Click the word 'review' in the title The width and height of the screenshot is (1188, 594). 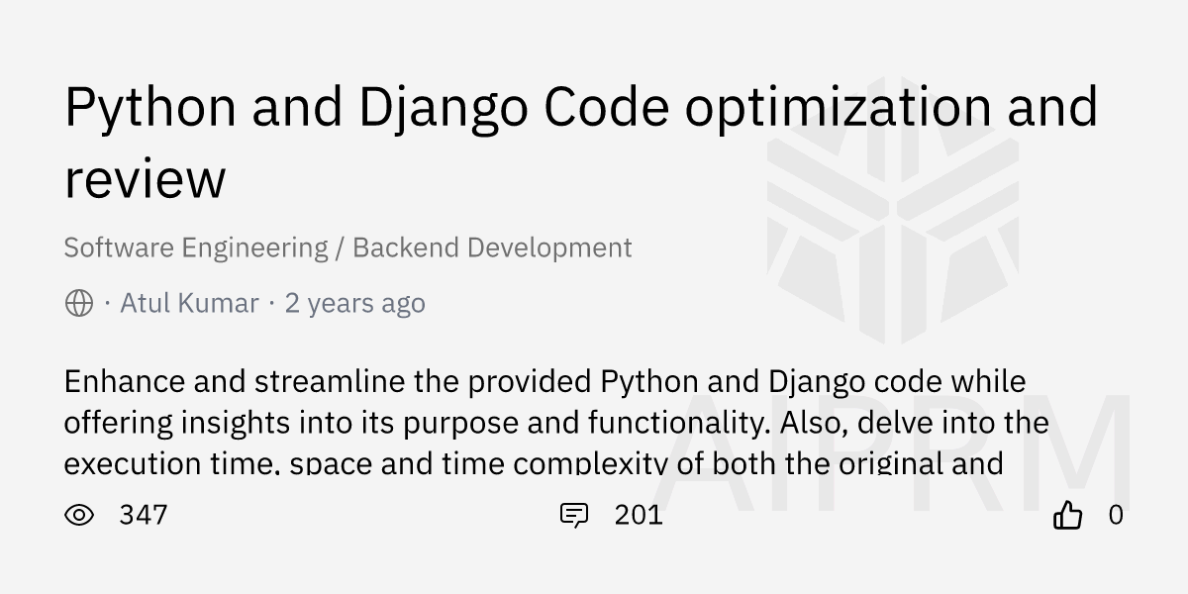point(145,179)
